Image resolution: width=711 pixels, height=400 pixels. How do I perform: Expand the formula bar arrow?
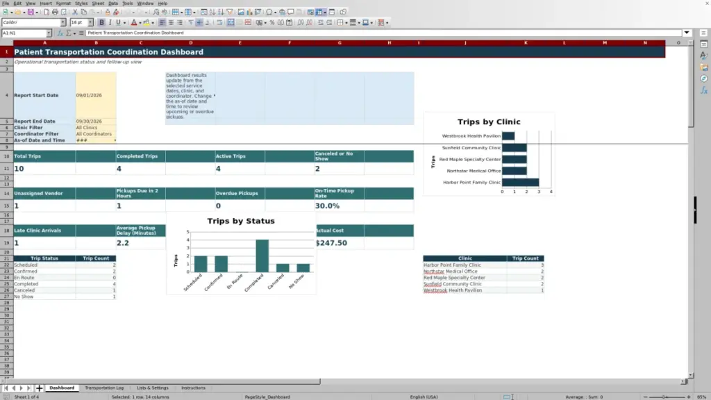[x=687, y=33]
